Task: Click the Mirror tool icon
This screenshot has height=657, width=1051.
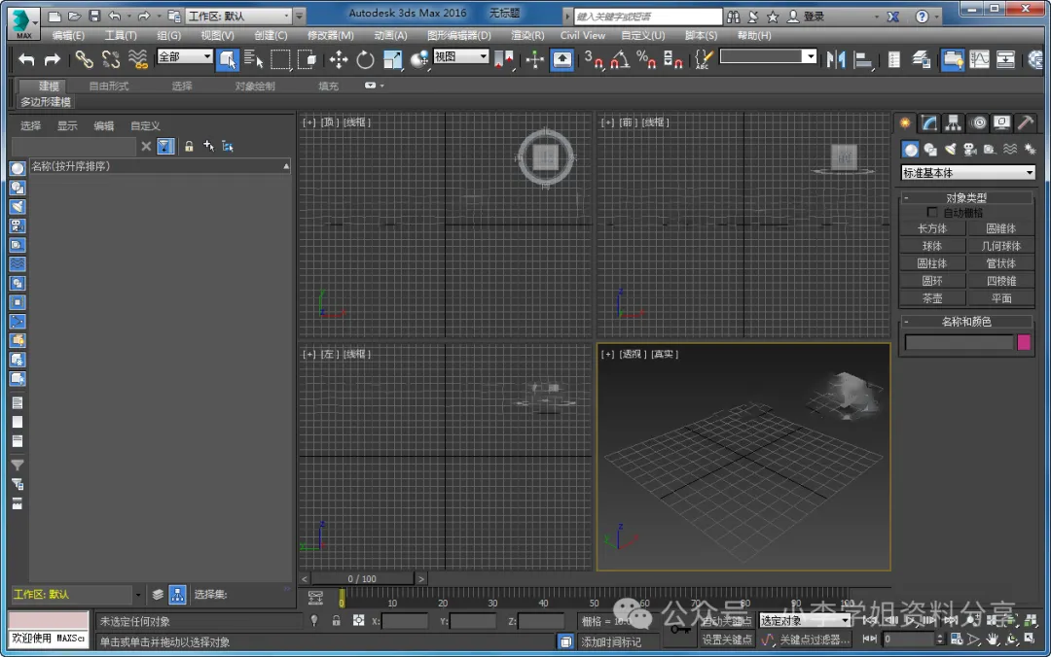Action: point(835,60)
